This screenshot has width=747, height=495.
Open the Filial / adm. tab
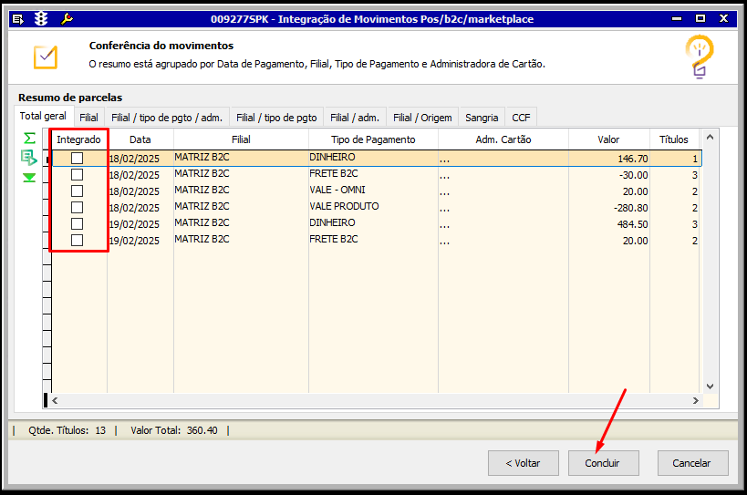355,118
